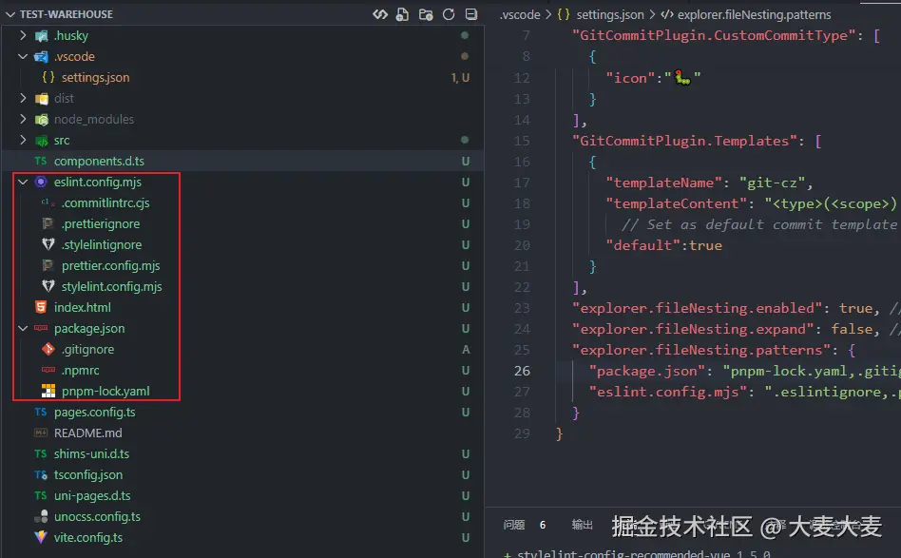Click the Vite icon beside vite.config.ts
901x558 pixels.
[41, 537]
